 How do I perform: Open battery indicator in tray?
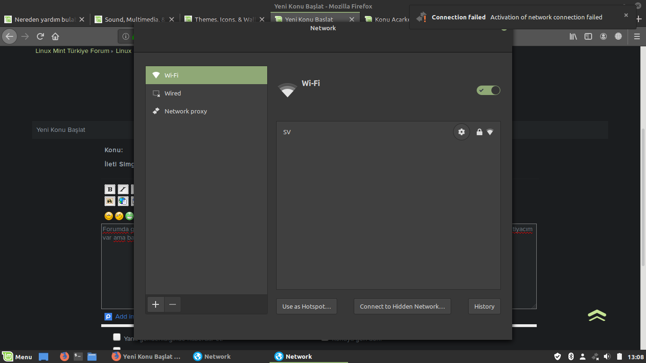pyautogui.click(x=619, y=356)
